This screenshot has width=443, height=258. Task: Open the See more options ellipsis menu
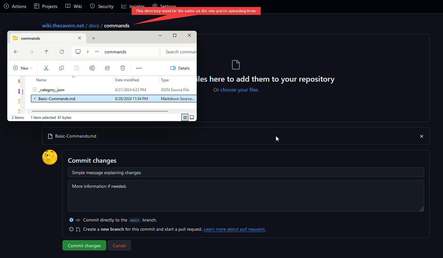[x=139, y=68]
